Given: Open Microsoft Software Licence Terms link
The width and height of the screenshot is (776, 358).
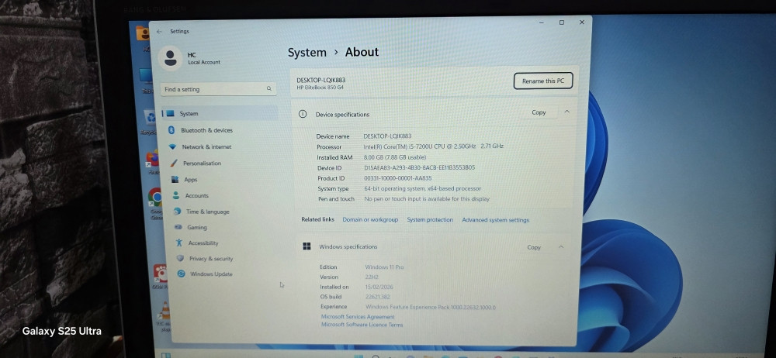Looking at the screenshot, I should click(x=362, y=325).
